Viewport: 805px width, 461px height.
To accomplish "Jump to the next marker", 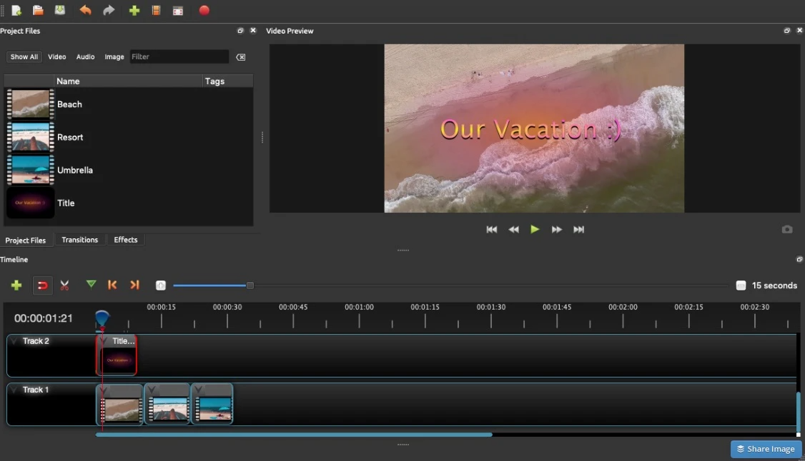I will click(x=134, y=285).
